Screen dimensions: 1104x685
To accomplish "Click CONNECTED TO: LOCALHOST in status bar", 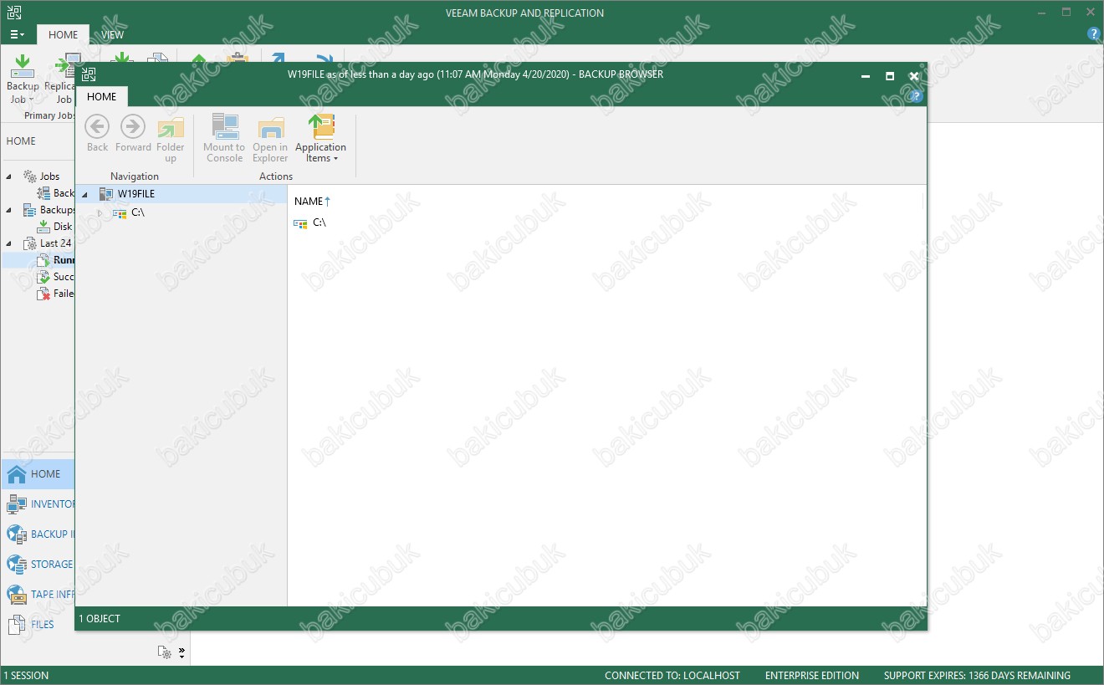I will [672, 676].
